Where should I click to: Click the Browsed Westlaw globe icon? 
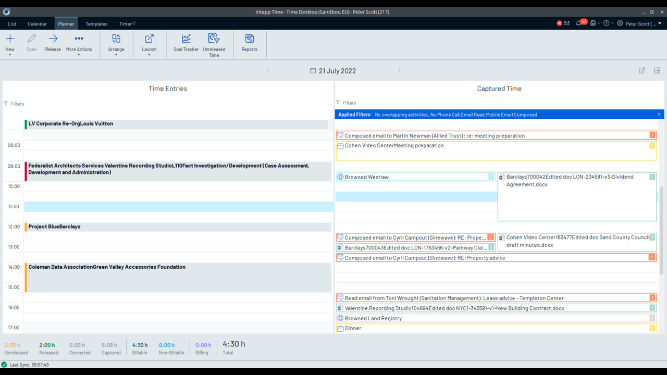point(340,177)
